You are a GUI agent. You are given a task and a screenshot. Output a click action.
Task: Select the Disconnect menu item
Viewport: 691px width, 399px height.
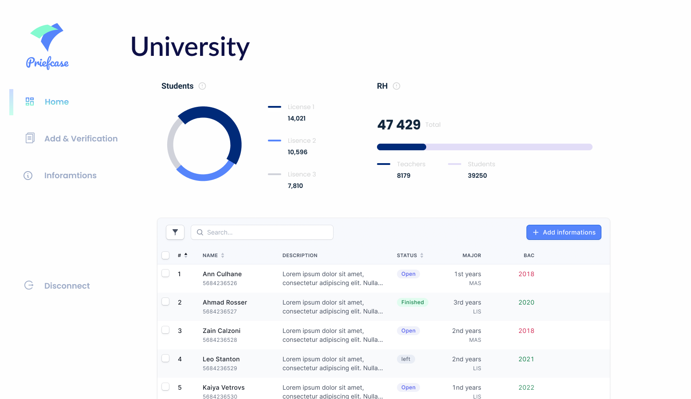point(67,286)
